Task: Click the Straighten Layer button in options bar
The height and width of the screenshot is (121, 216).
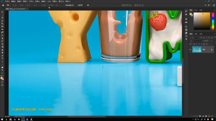Action: 80,5
